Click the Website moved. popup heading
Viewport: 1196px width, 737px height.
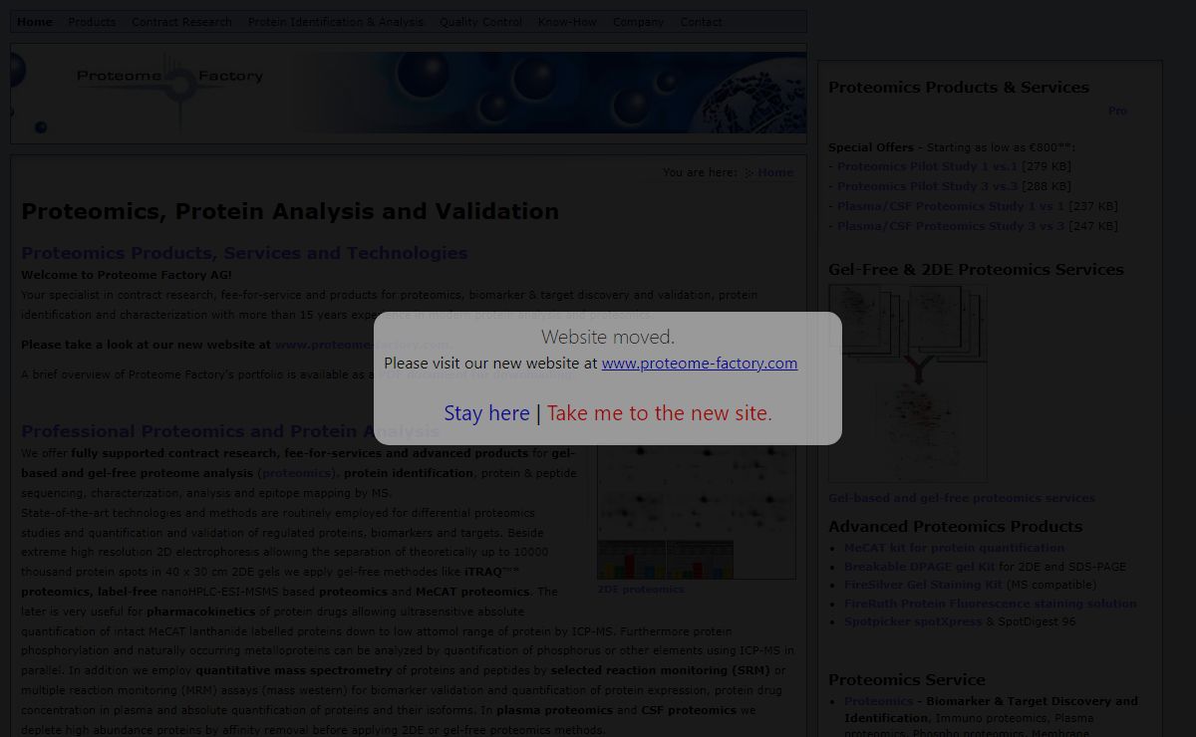(608, 337)
